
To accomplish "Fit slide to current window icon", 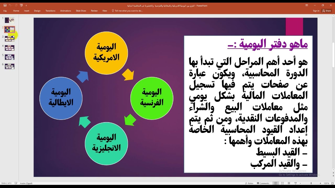I will coord(332,183).
